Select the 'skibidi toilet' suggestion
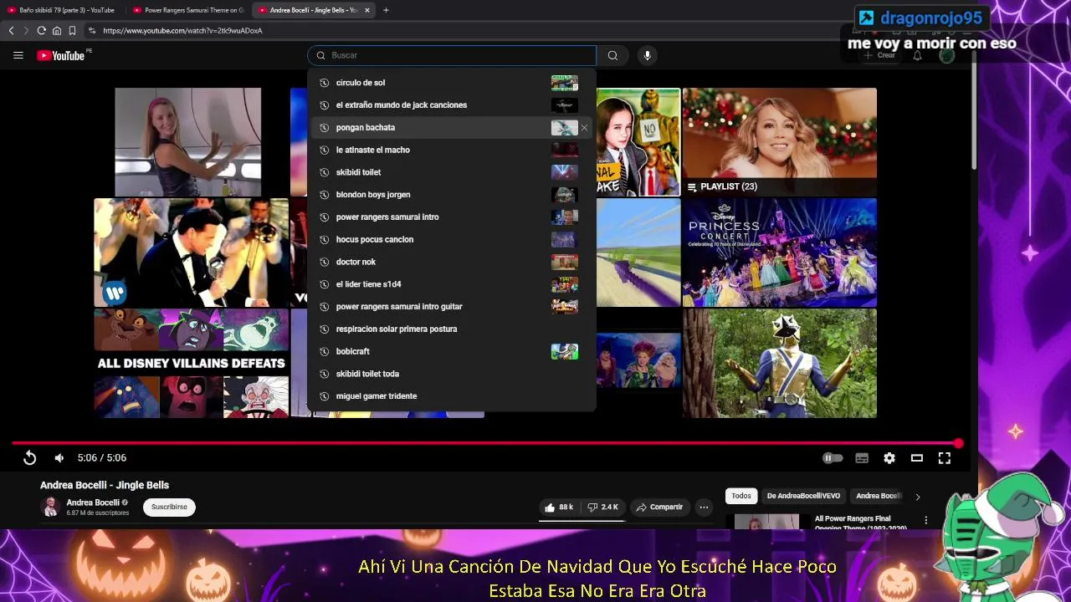The width and height of the screenshot is (1071, 602). point(451,172)
